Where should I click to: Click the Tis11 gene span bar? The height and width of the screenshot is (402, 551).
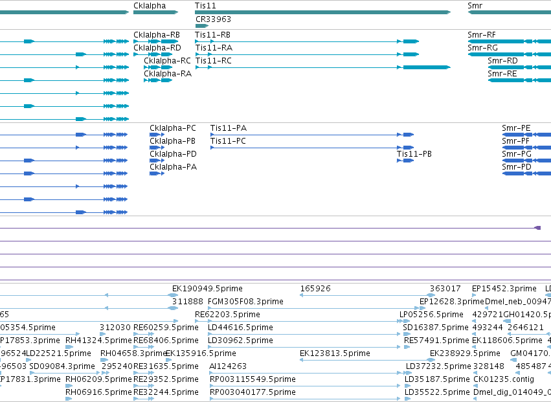tap(322, 12)
